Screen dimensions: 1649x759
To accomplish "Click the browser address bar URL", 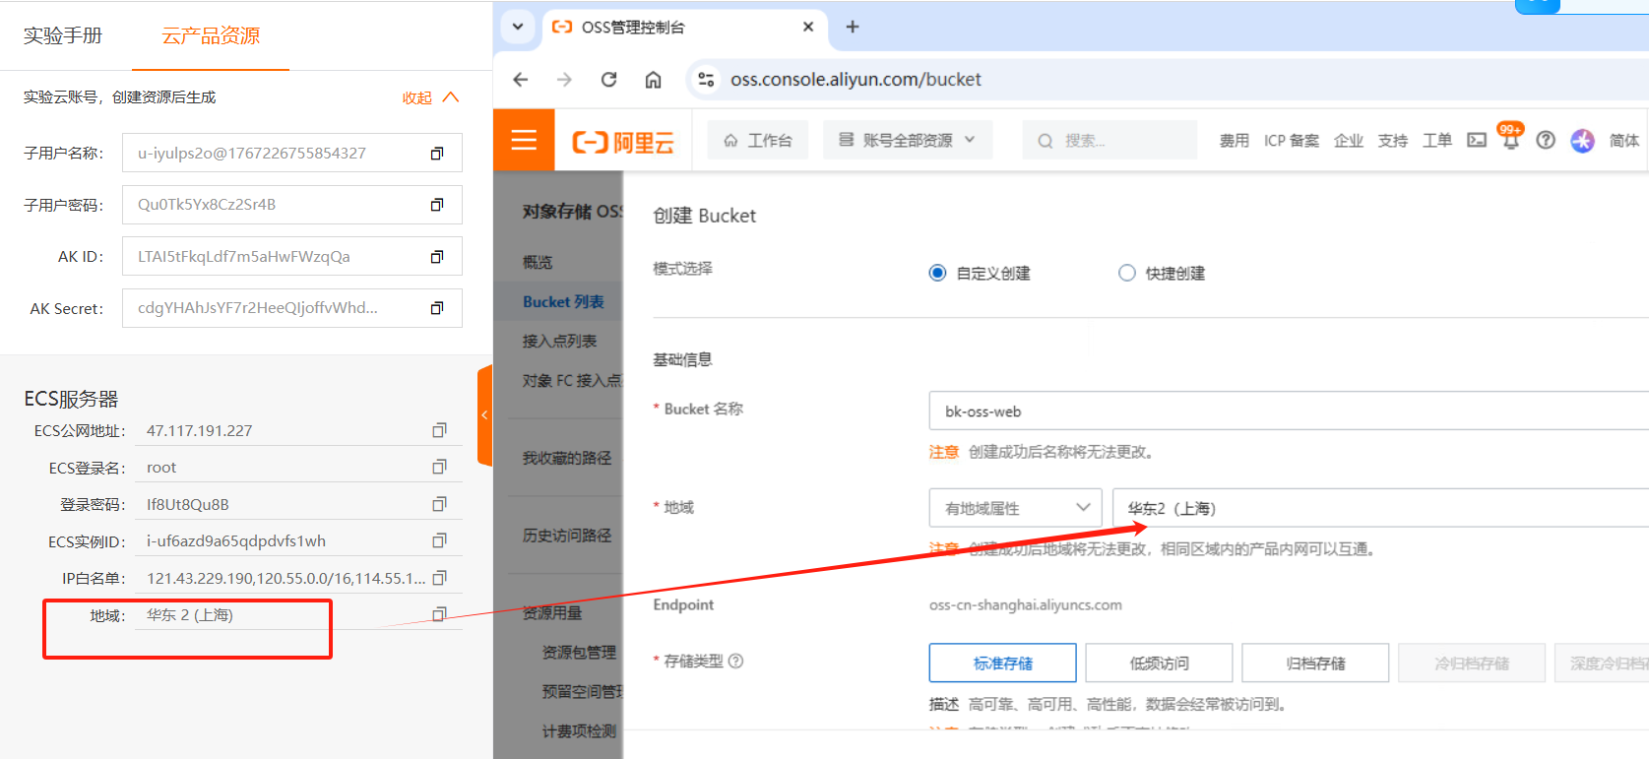I will [x=856, y=80].
